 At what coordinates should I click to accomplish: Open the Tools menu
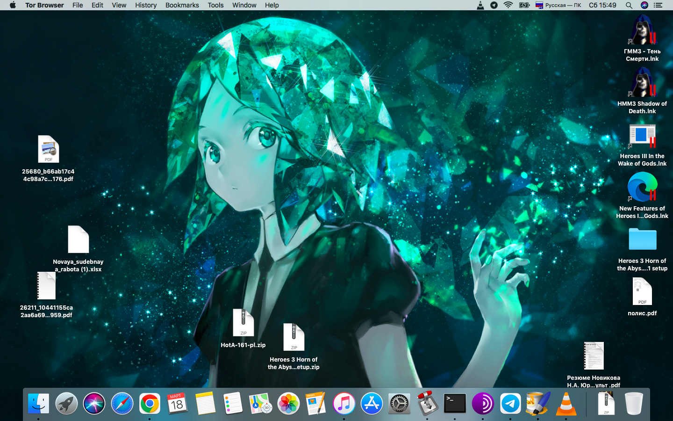[x=215, y=5]
